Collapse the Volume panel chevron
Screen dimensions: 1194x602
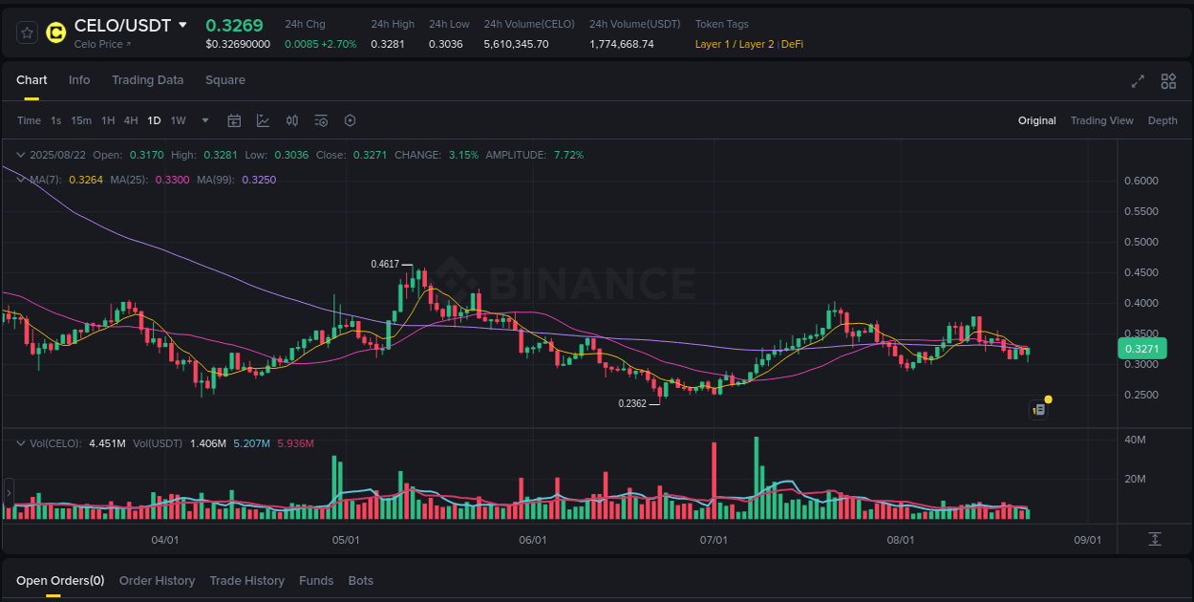(x=21, y=442)
